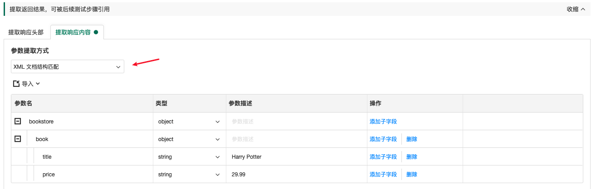The height and width of the screenshot is (189, 596).
Task: Collapse the bookstore tree node
Action: pos(18,121)
